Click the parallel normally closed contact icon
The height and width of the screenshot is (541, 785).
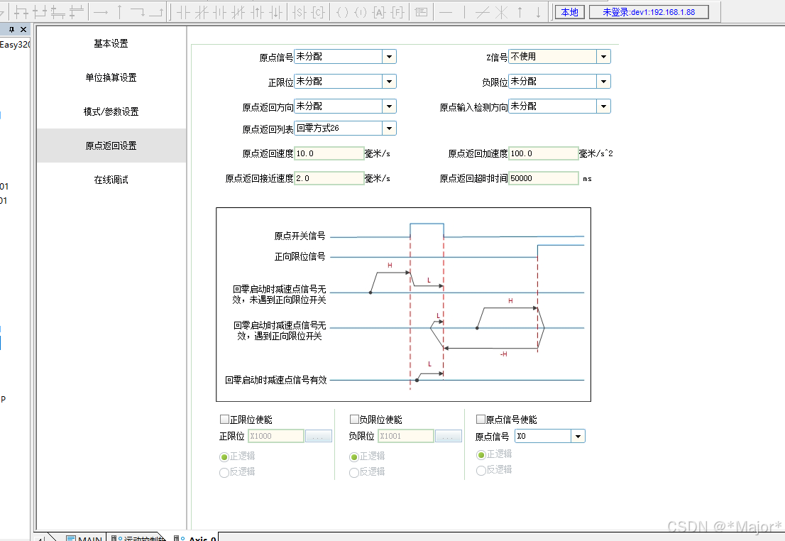pyautogui.click(x=238, y=12)
